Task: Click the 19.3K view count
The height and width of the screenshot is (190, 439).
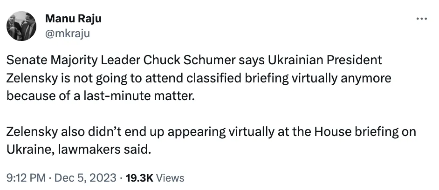Action: (139, 178)
